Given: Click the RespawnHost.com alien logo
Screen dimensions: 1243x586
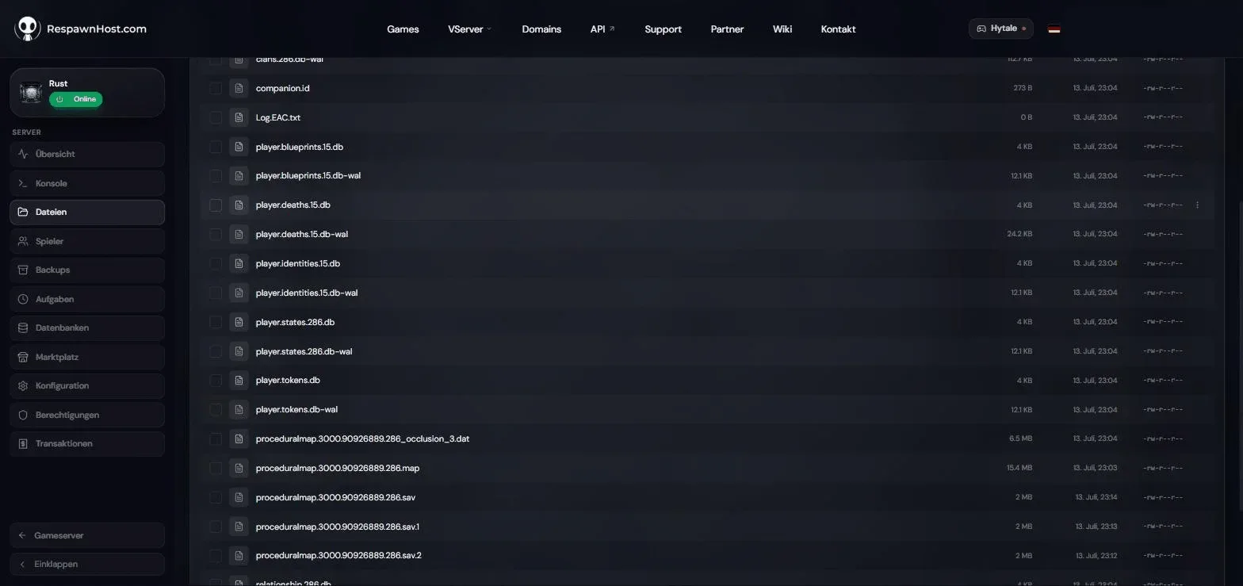Looking at the screenshot, I should [x=28, y=29].
